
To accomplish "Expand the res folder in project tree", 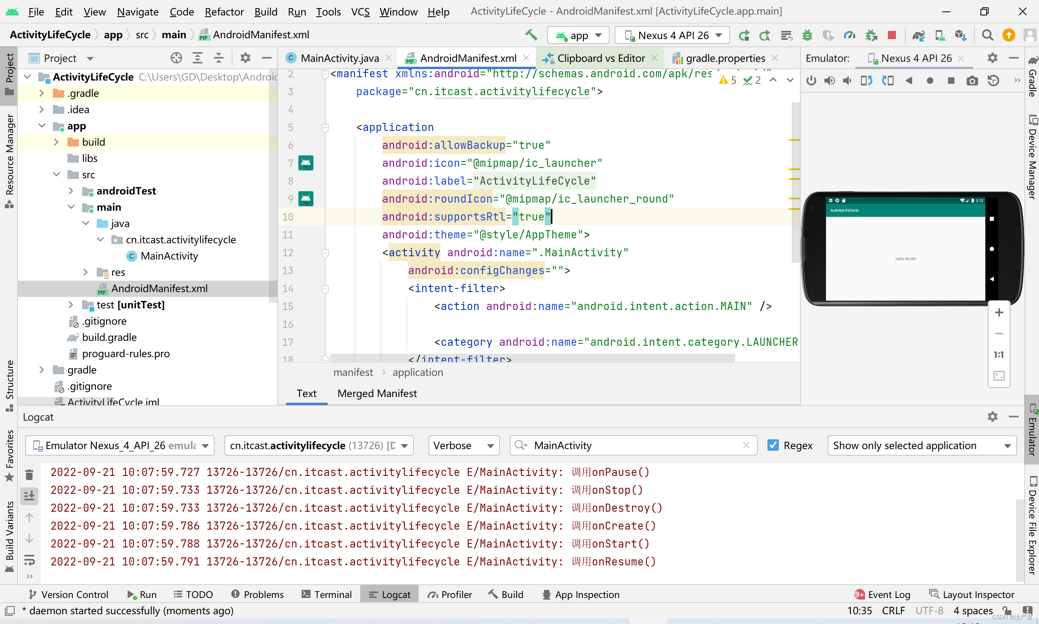I will click(86, 272).
